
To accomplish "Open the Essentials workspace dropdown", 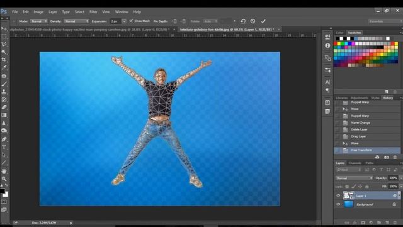I will [385, 21].
